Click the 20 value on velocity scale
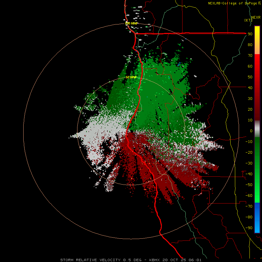This screenshot has width=262, height=262. tap(250, 109)
